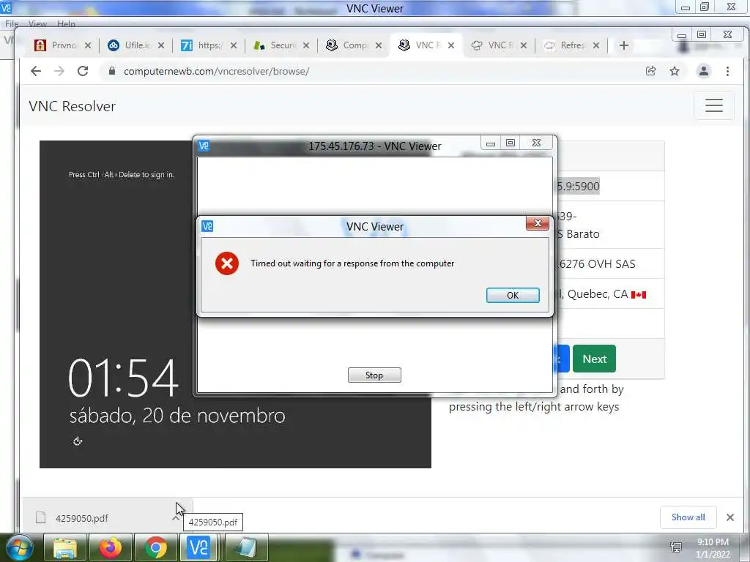
Task: Click the VNC Resolver title
Action: pyautogui.click(x=73, y=106)
